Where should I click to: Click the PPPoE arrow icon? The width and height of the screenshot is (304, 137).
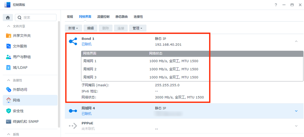[73, 126]
